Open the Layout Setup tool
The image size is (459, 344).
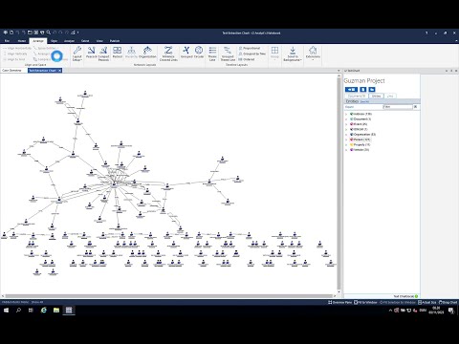click(77, 54)
